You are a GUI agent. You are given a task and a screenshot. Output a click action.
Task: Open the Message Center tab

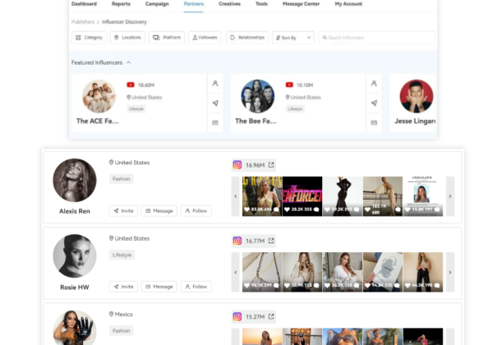tap(301, 4)
